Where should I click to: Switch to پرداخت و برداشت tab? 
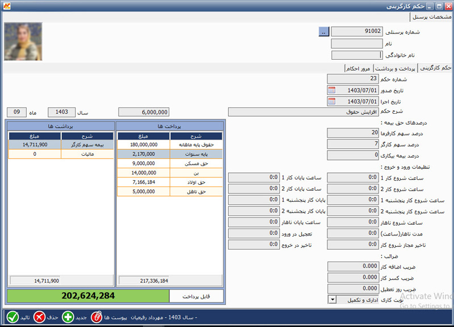pos(395,68)
